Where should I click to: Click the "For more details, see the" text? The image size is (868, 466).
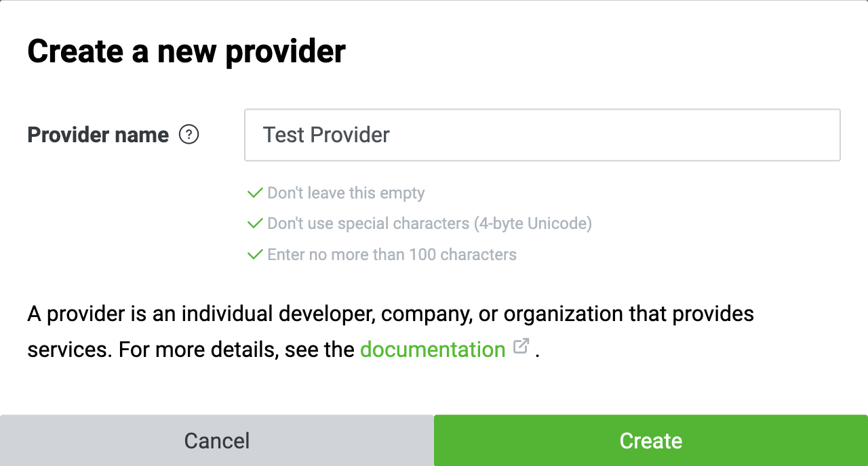[237, 349]
